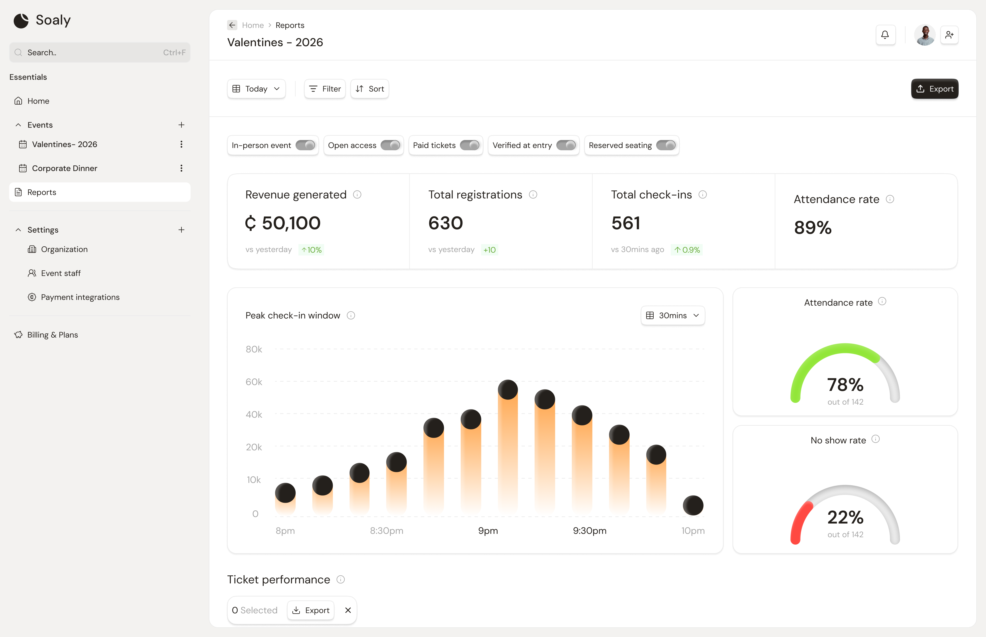This screenshot has height=637, width=986.
Task: Click info icon beside No show rate
Action: (876, 439)
